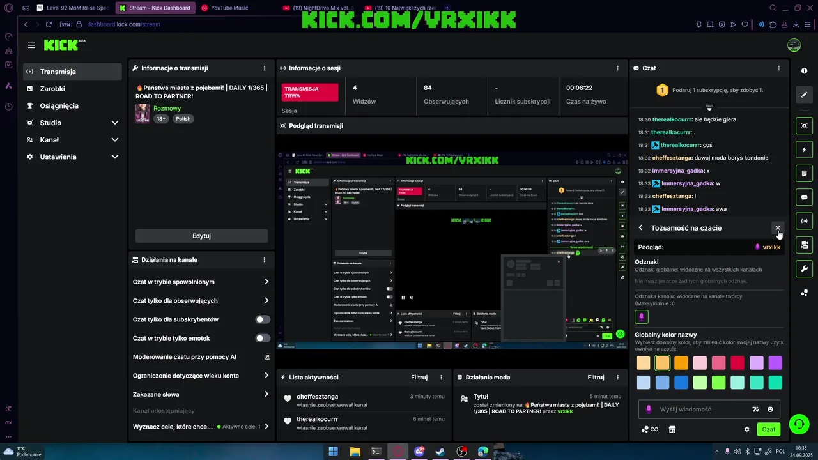Screen dimensions: 818x460
Task: Open Transmisja in sidebar
Action: click(x=72, y=72)
